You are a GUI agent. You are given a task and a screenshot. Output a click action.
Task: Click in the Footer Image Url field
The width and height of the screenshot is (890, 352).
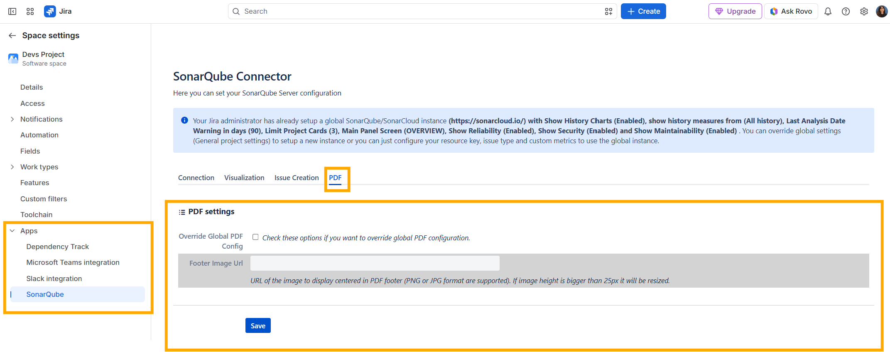tap(375, 263)
